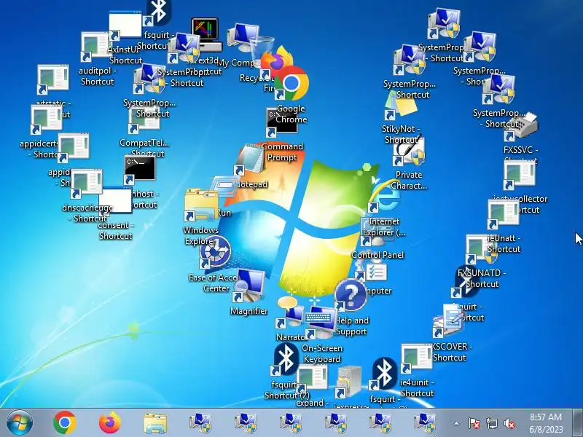Launch Chrome from the taskbar
This screenshot has width=583, height=437.
[x=65, y=423]
